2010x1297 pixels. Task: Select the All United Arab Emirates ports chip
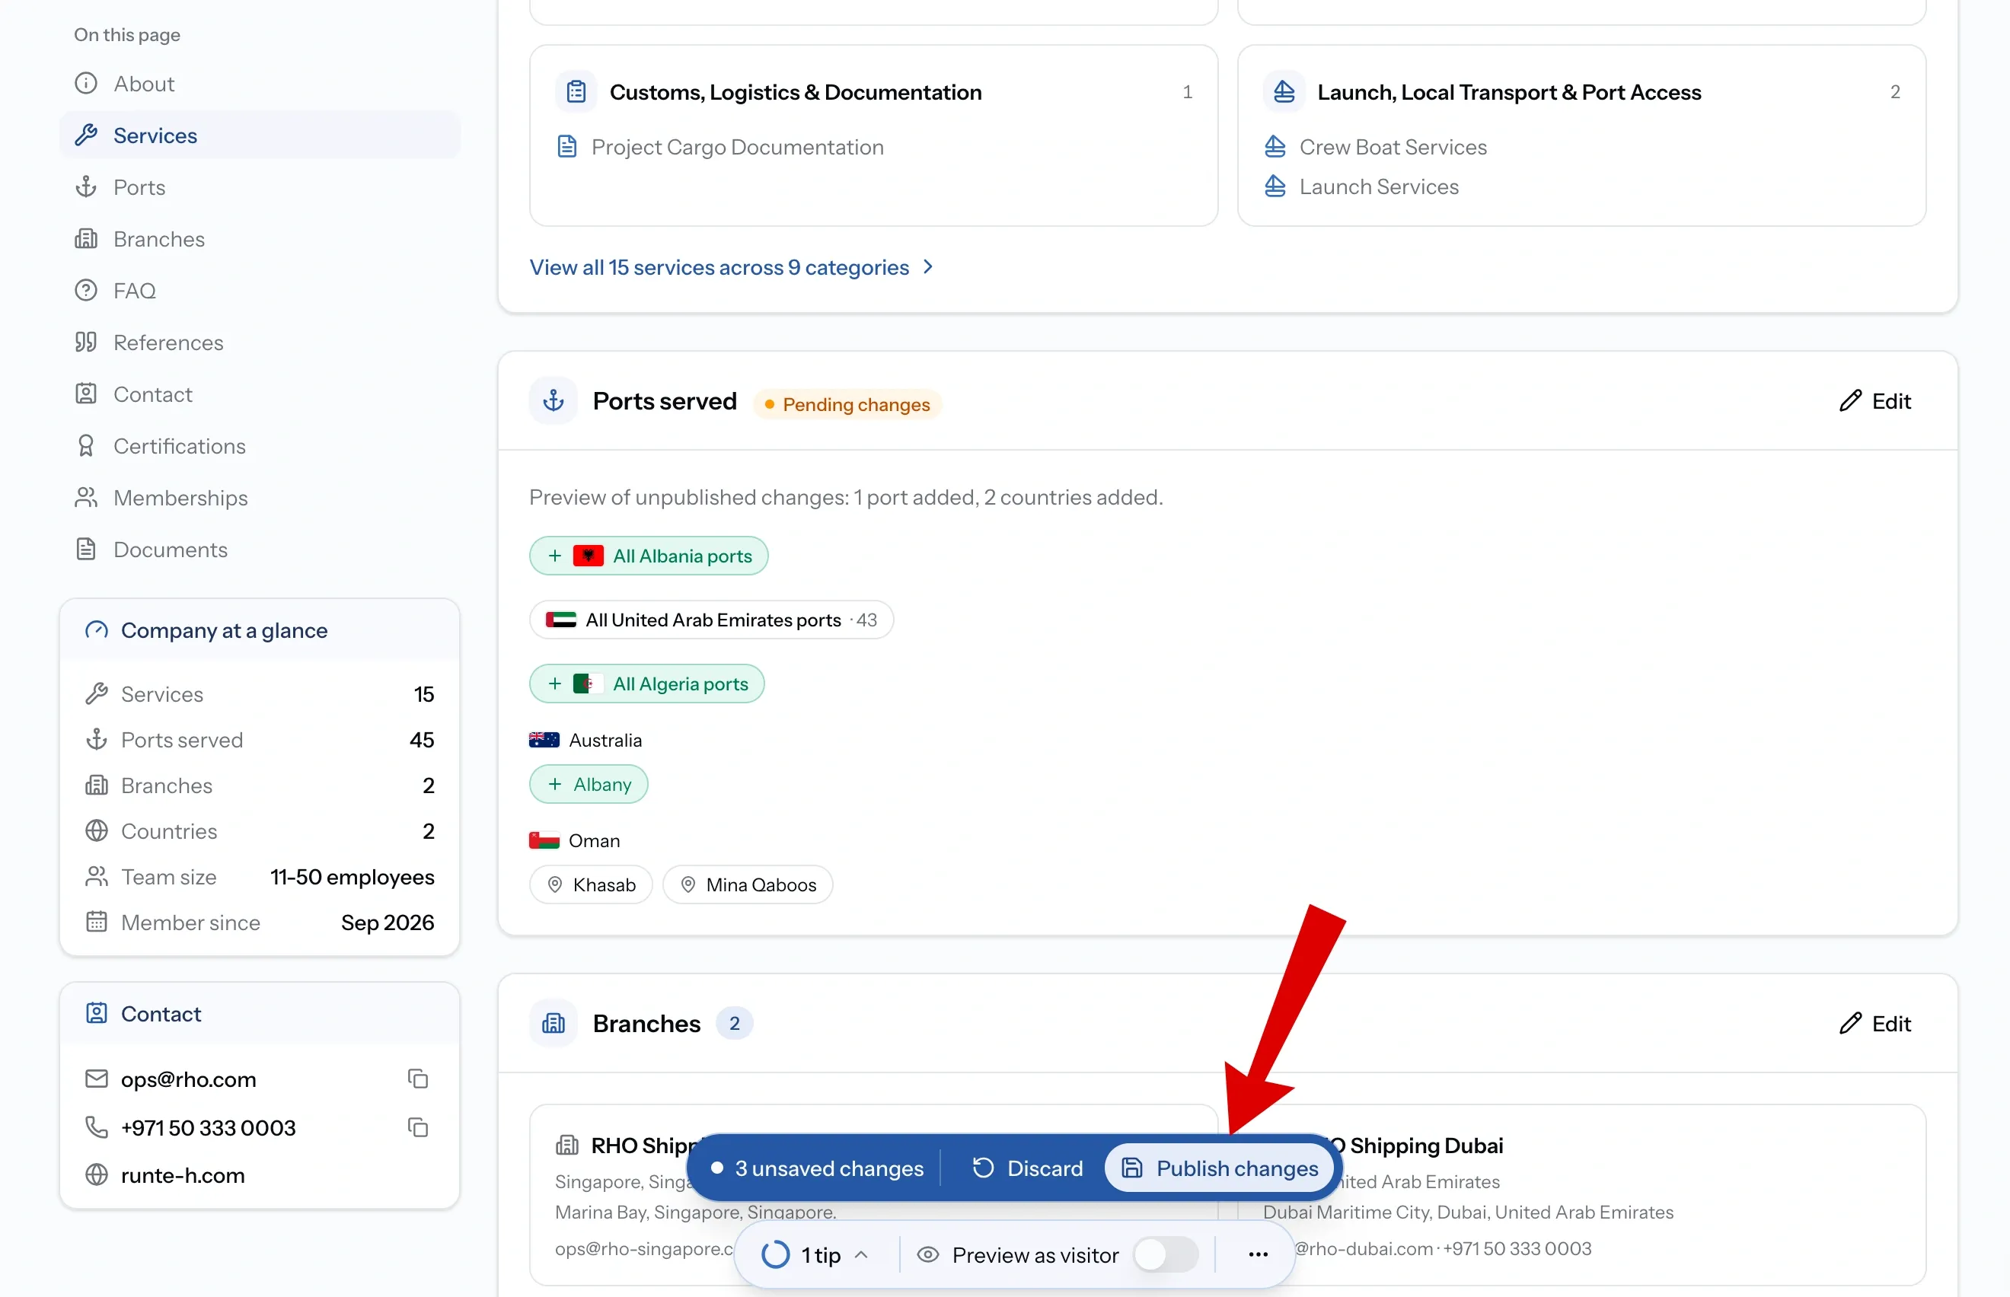tap(711, 620)
